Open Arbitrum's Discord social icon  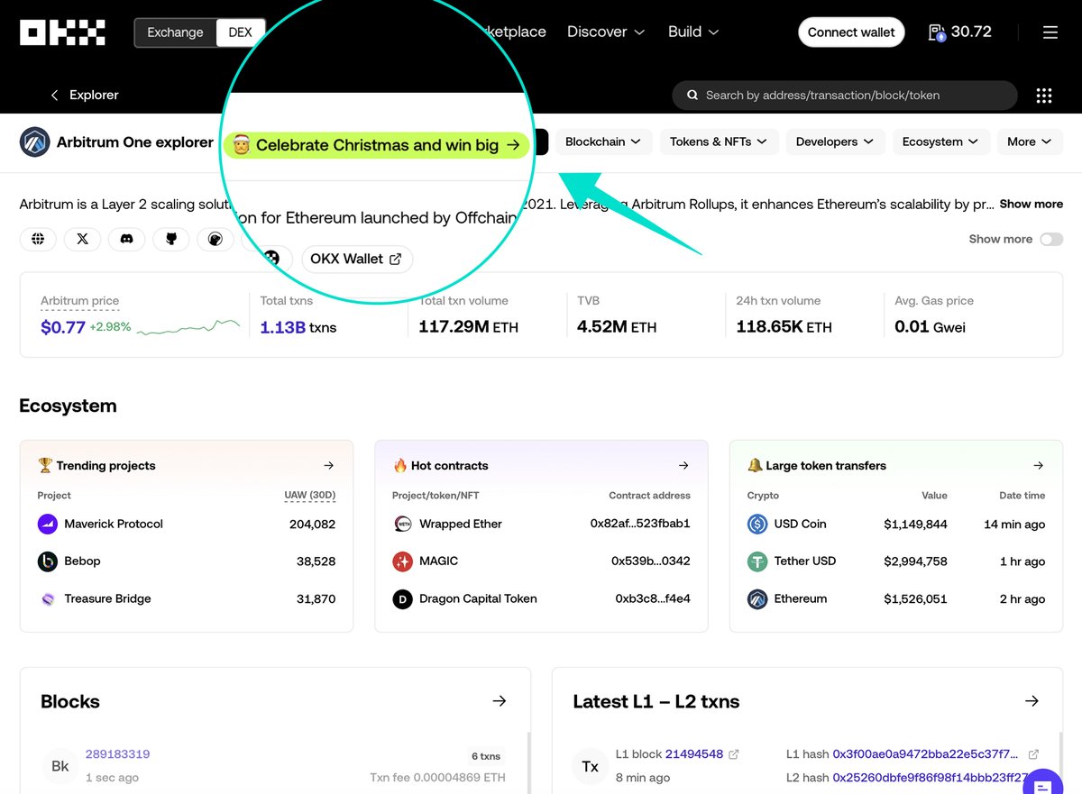[126, 239]
